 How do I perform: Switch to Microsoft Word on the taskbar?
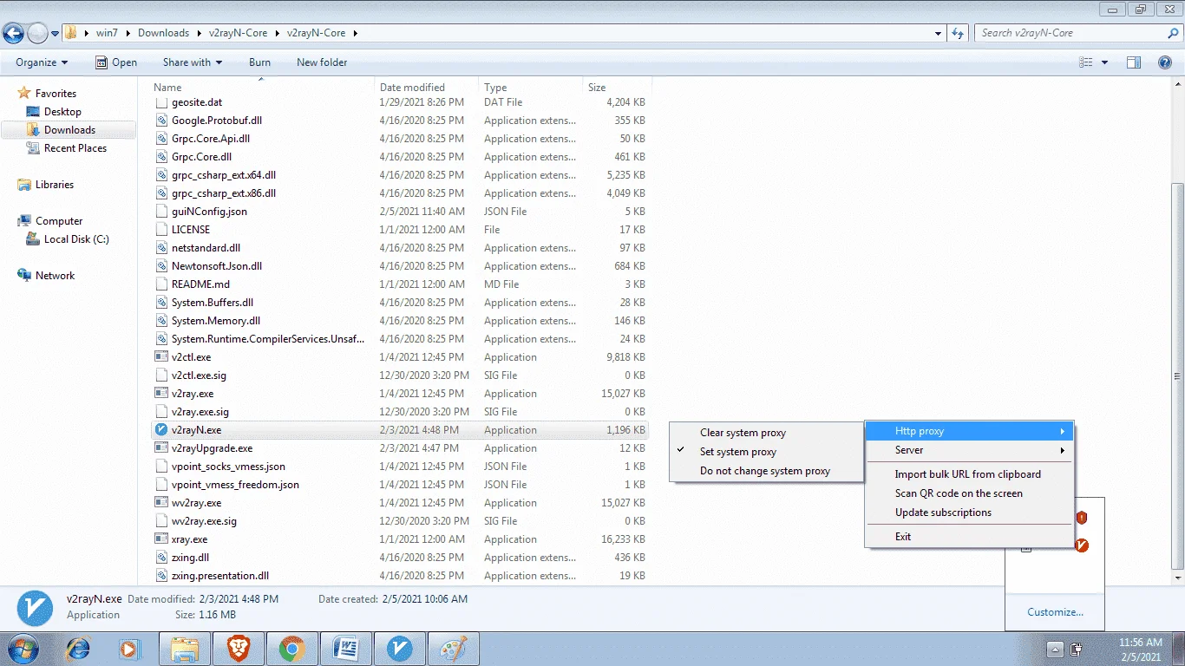345,649
